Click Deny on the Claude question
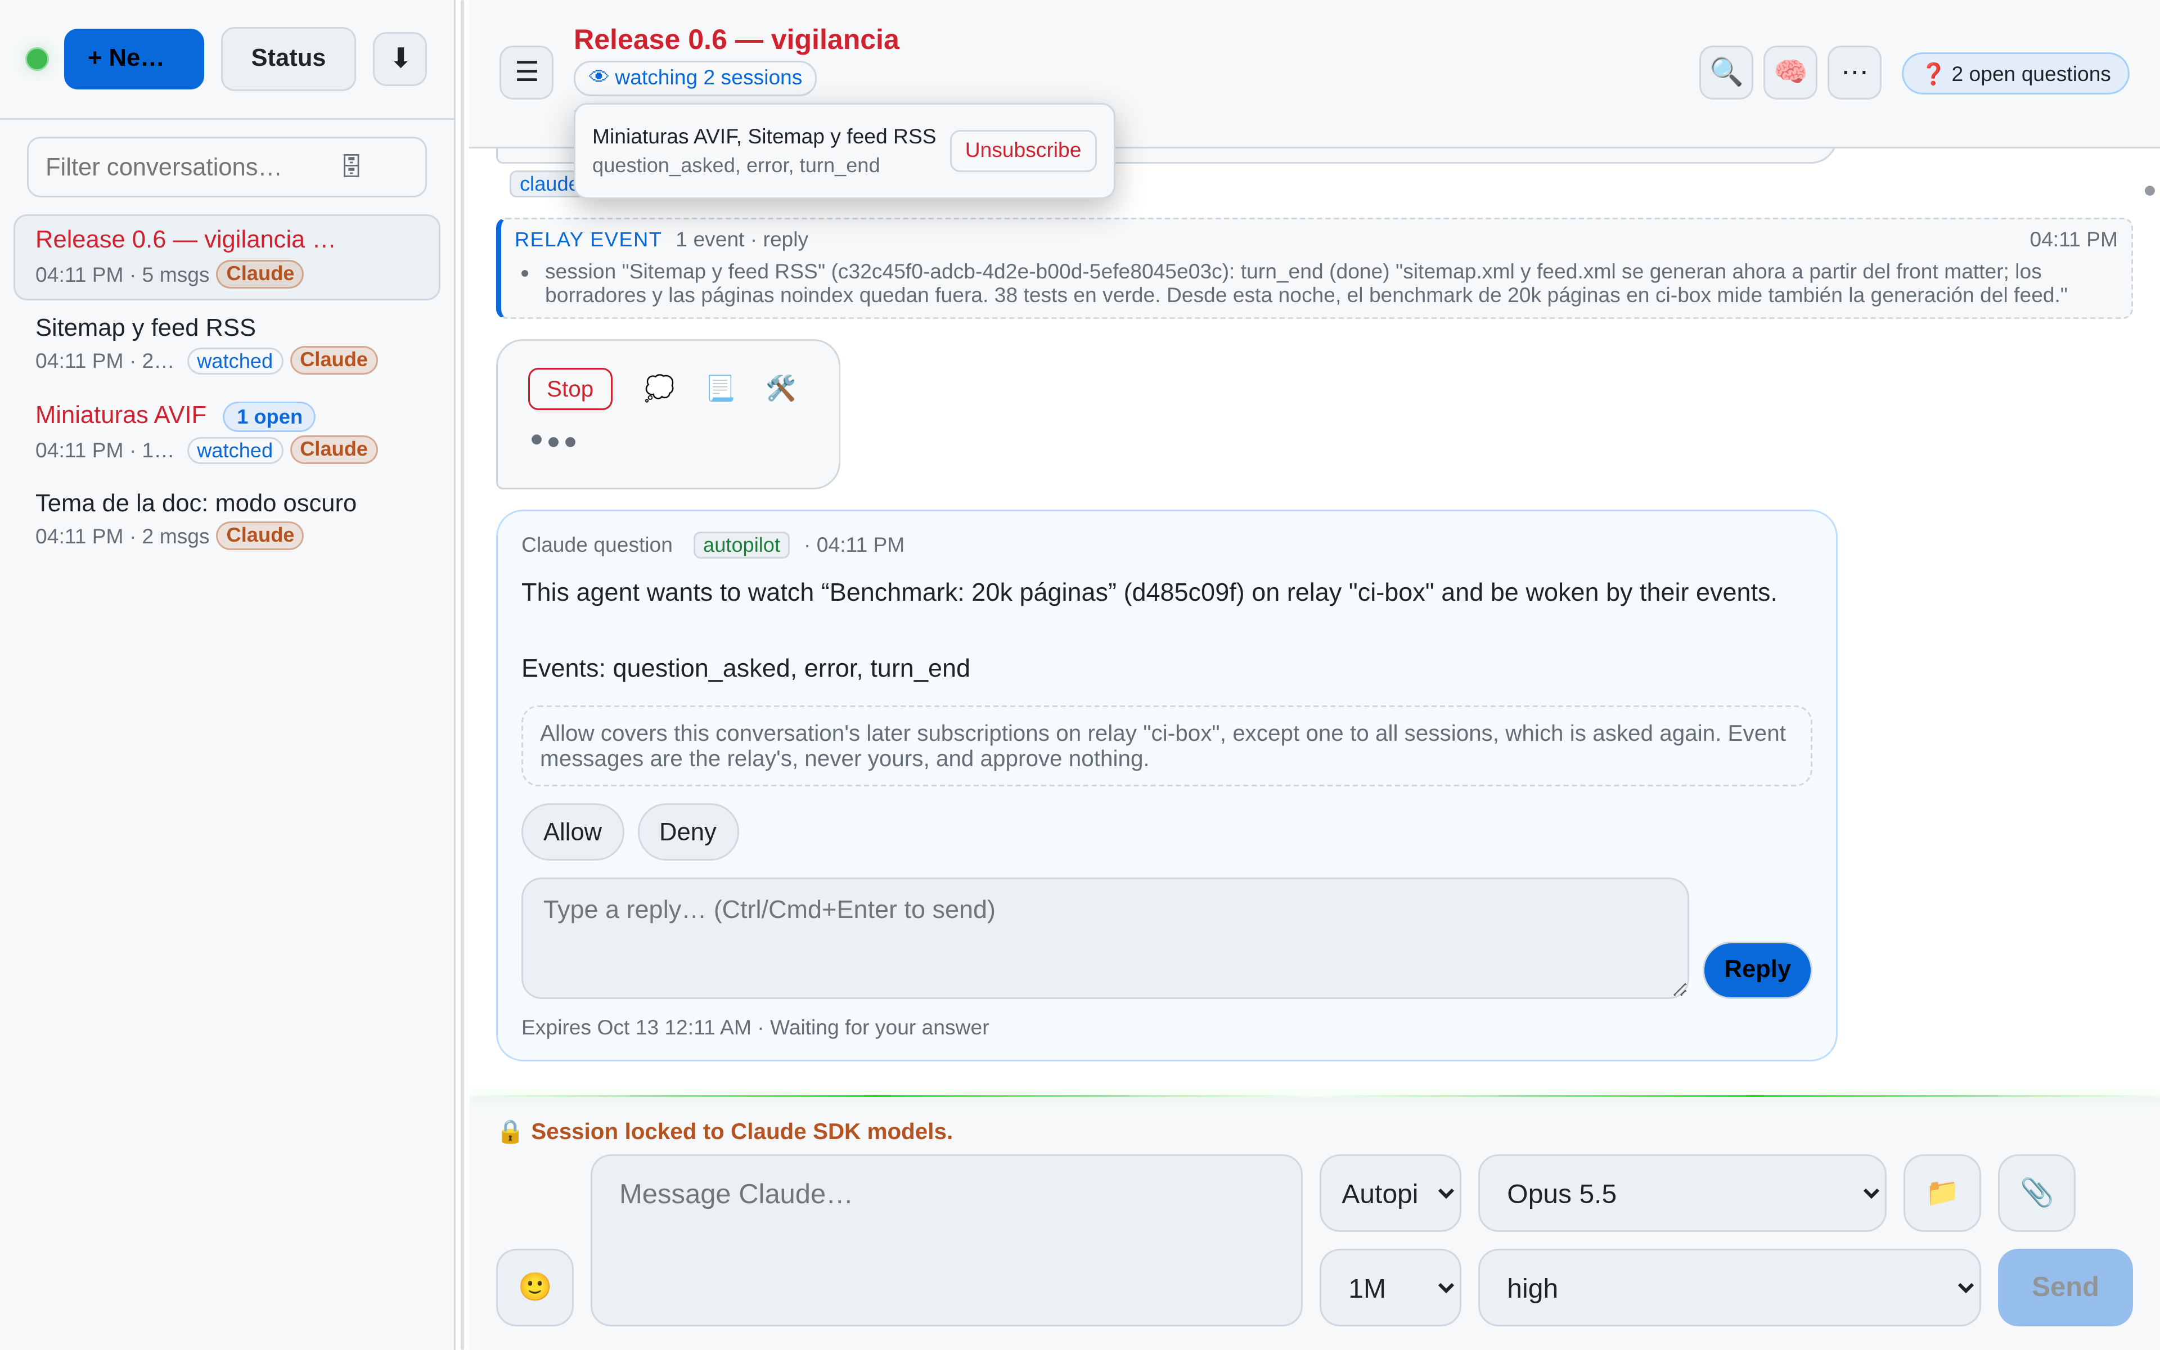2160x1350 pixels. (x=687, y=831)
